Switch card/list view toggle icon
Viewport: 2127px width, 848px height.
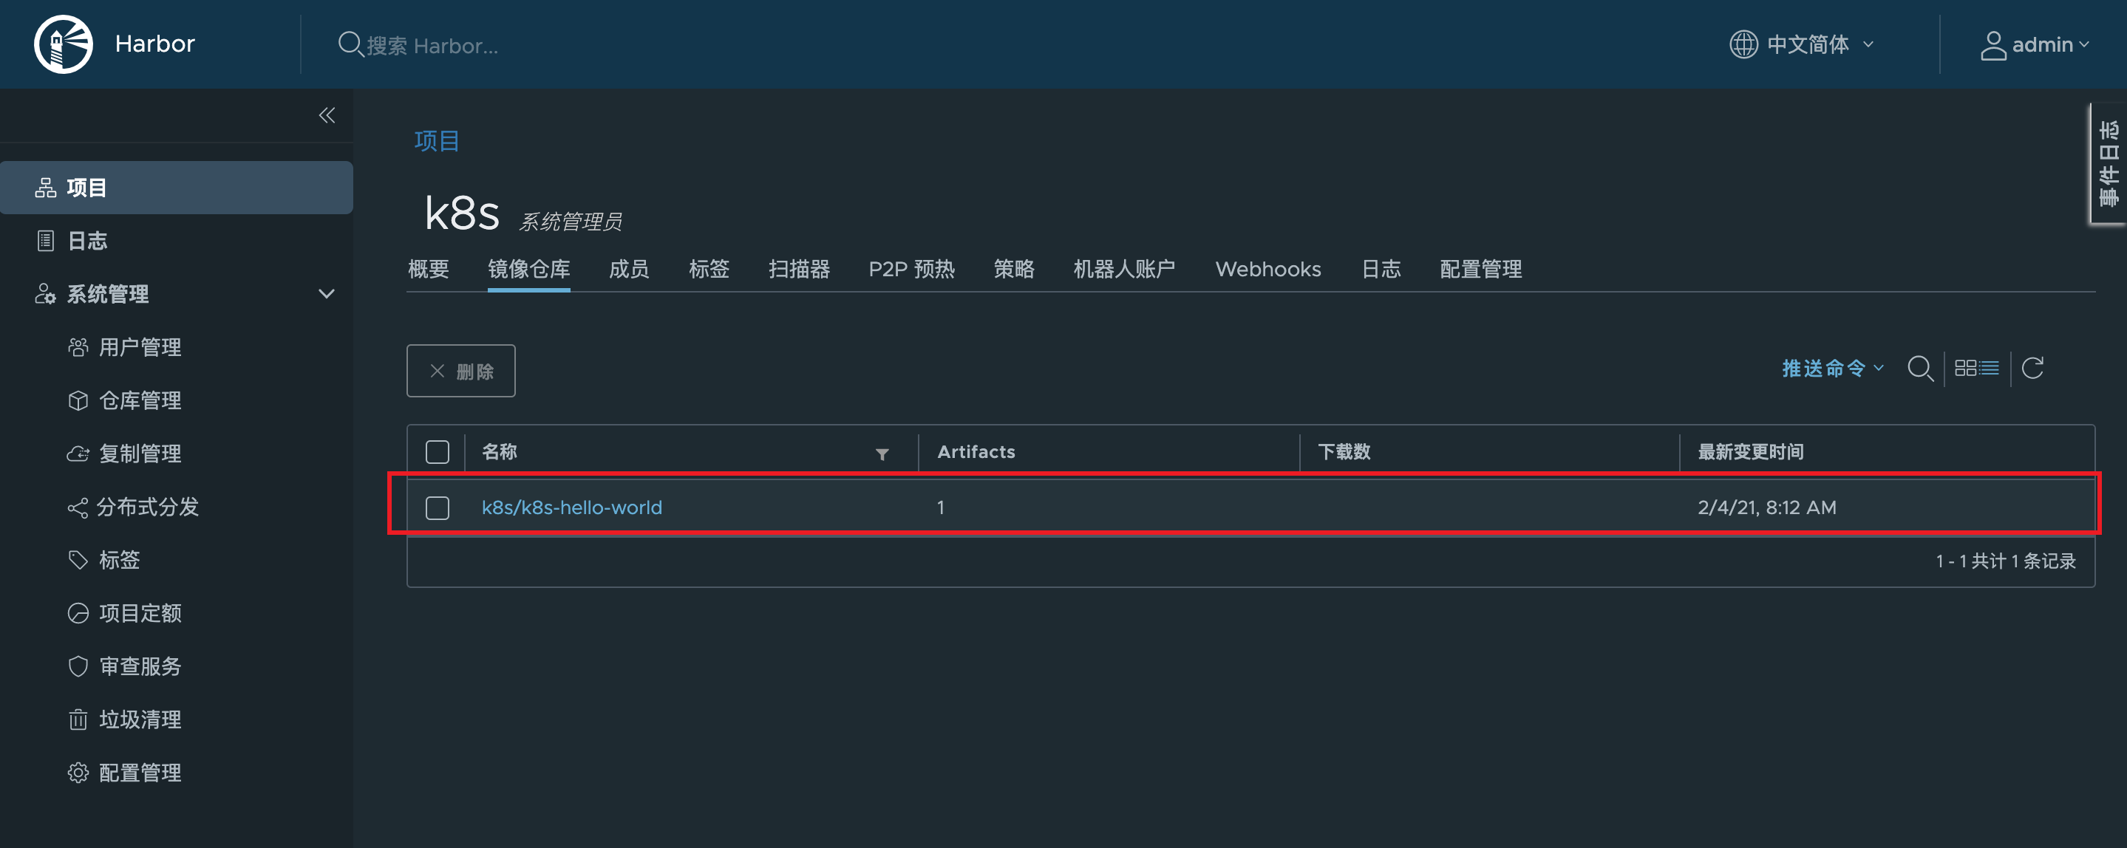[x=1977, y=368]
